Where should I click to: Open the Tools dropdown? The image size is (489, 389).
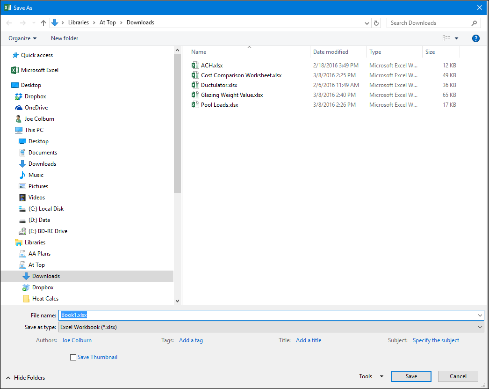coord(371,376)
